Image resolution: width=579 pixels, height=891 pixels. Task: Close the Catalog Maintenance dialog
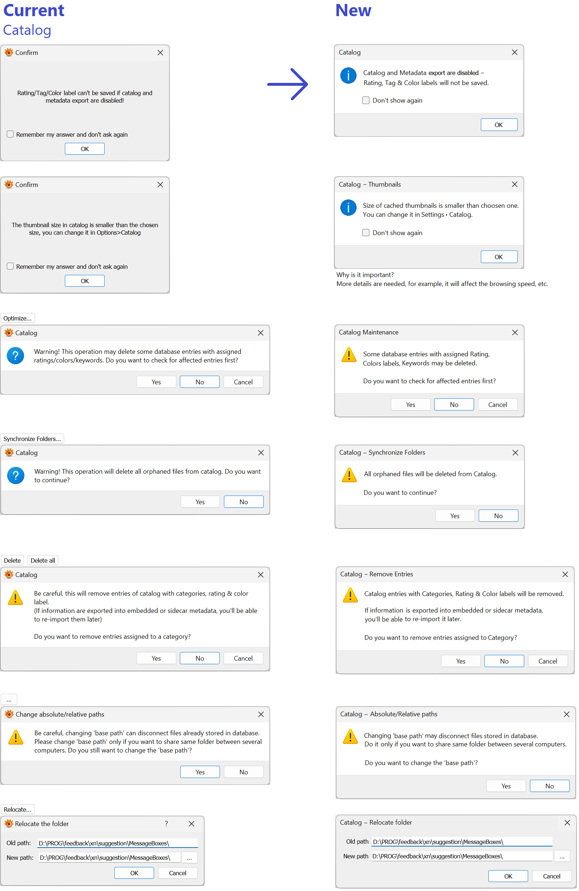coord(515,332)
